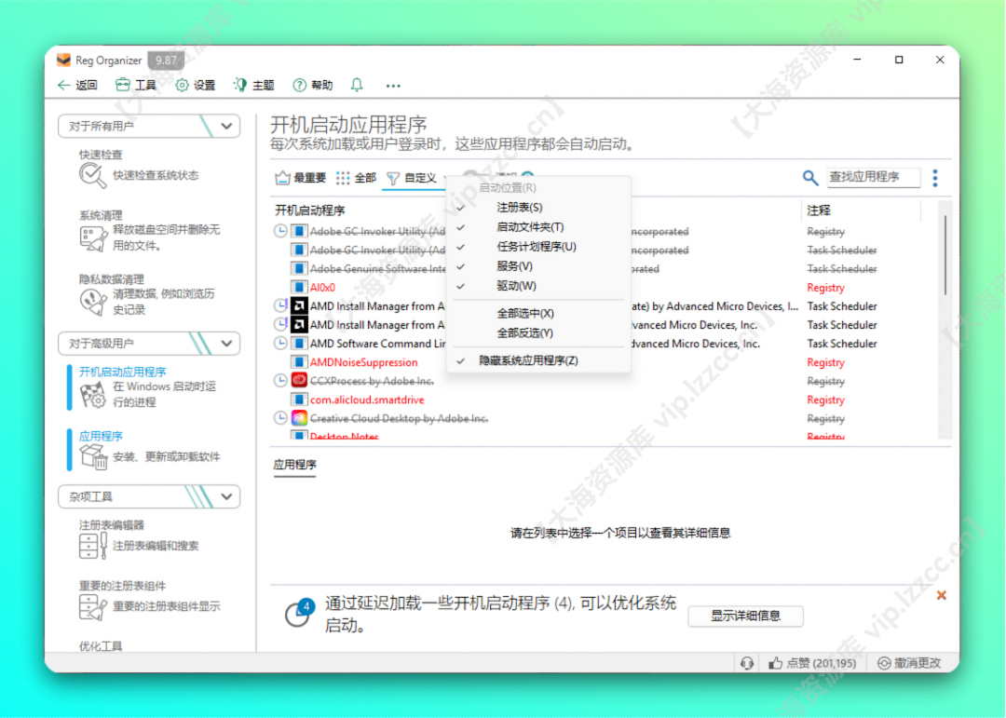This screenshot has height=718, width=1006.
Task: Uncheck 驱动(W) option
Action: click(x=537, y=286)
